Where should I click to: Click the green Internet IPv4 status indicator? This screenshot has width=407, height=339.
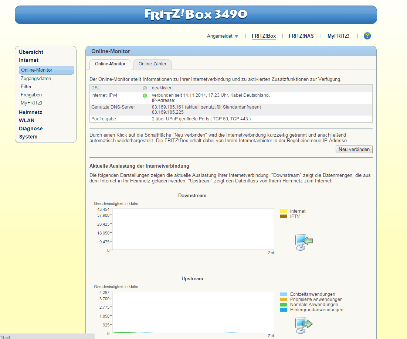(x=145, y=95)
